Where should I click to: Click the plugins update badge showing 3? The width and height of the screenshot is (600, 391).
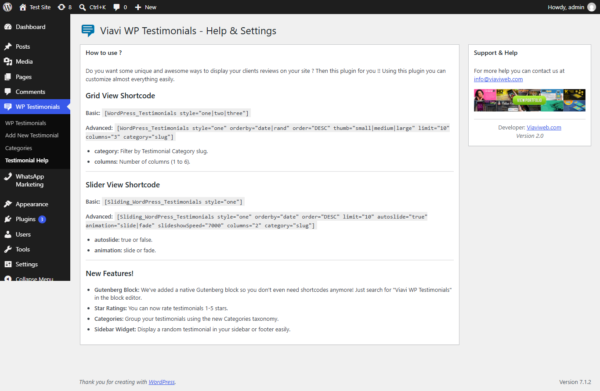click(x=42, y=219)
